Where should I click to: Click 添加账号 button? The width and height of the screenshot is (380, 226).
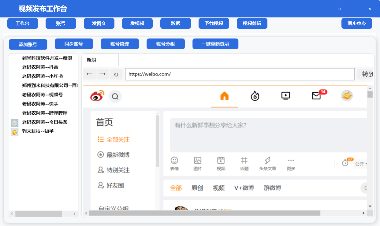pos(28,44)
